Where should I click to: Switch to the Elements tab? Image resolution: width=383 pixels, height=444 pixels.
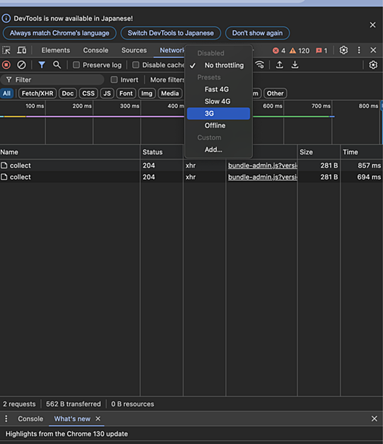point(56,50)
